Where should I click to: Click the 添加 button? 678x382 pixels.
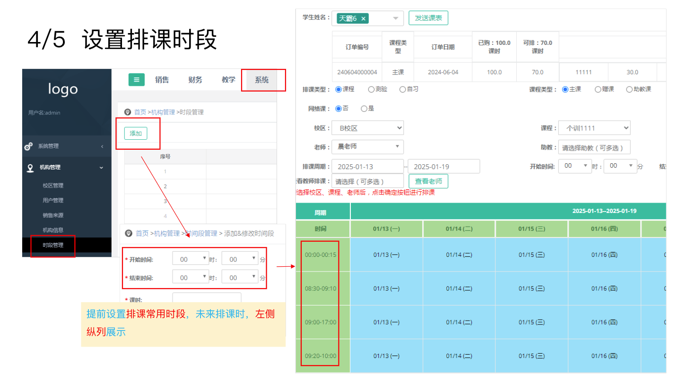tap(136, 133)
